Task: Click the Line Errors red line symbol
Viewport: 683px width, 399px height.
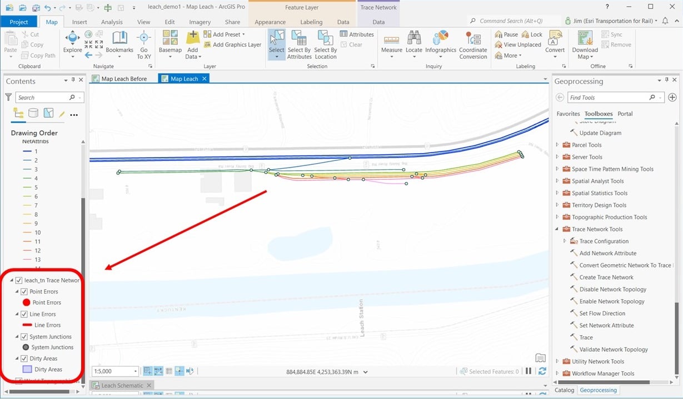Action: tap(27, 325)
